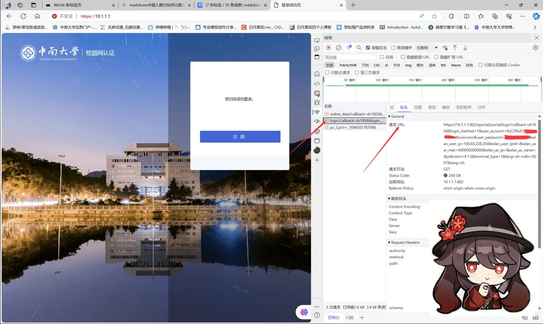Screen dimensions: 543x324
Task: Clear the network log
Action: point(338,48)
